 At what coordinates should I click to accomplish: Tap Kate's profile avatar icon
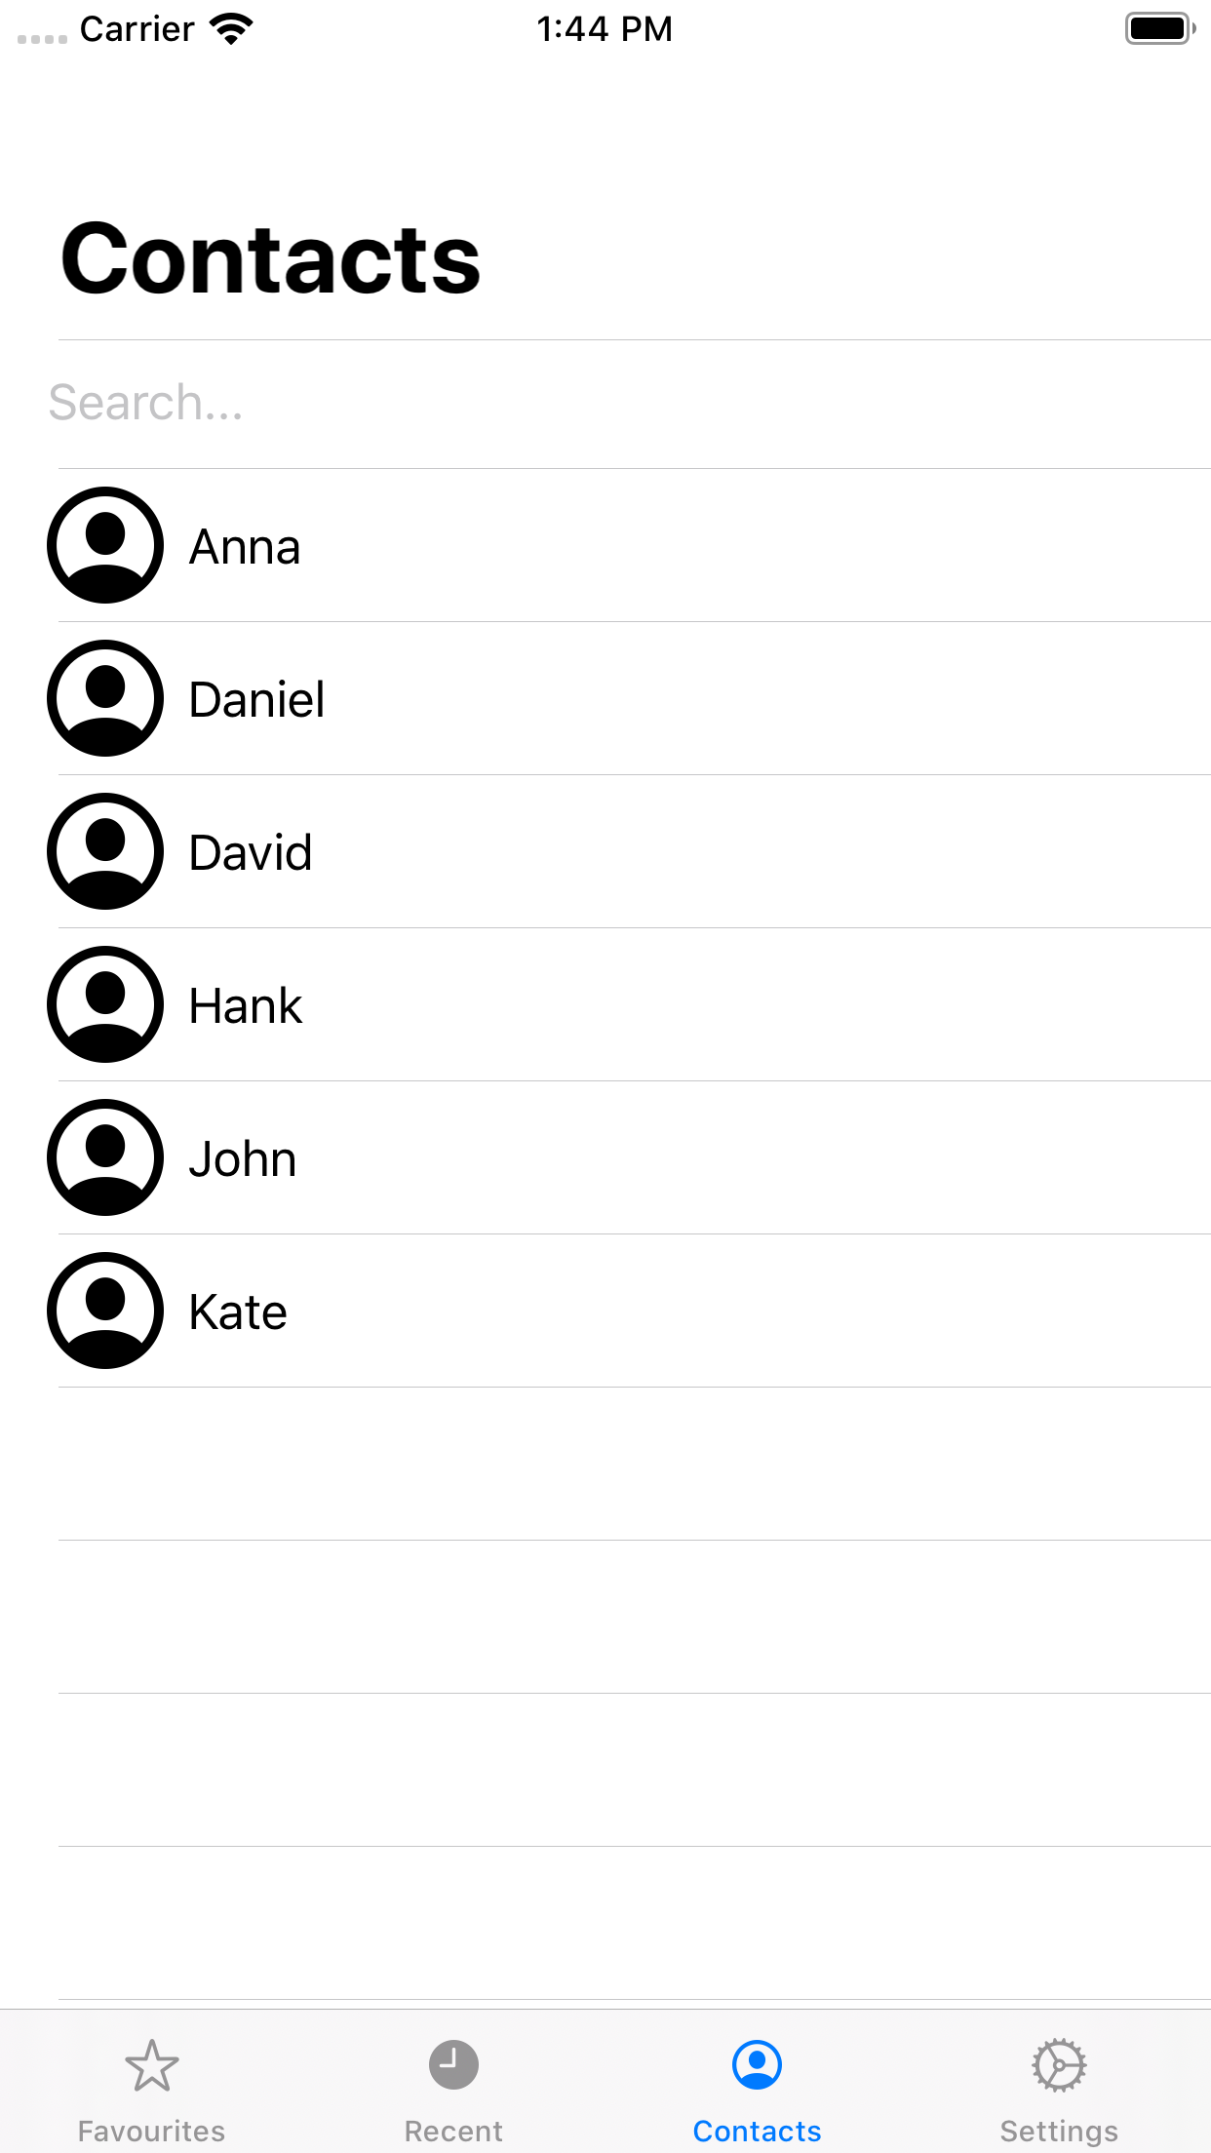click(x=105, y=1311)
